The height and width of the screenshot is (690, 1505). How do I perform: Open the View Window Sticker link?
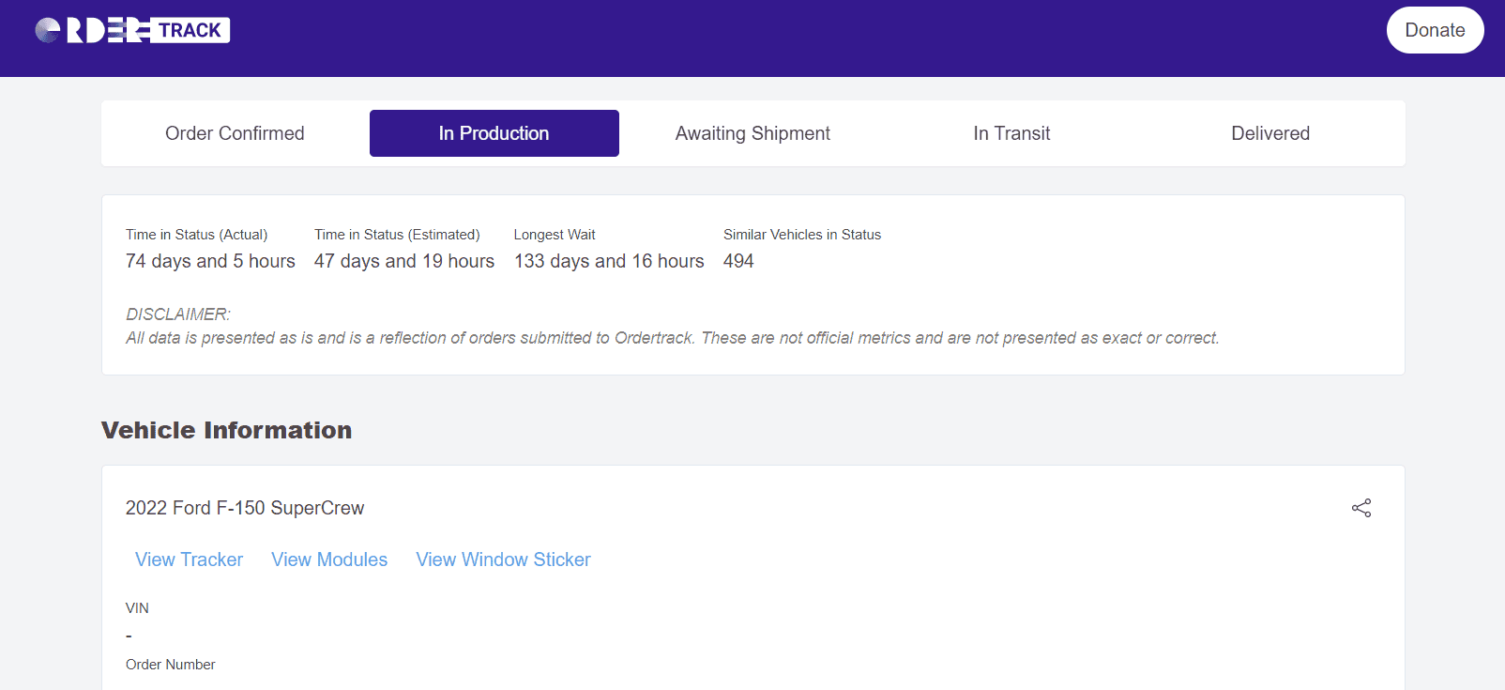503,560
